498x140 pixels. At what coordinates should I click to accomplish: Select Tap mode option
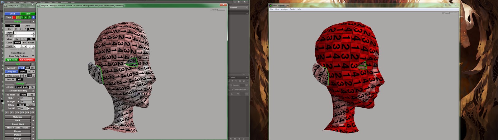click(x=31, y=95)
